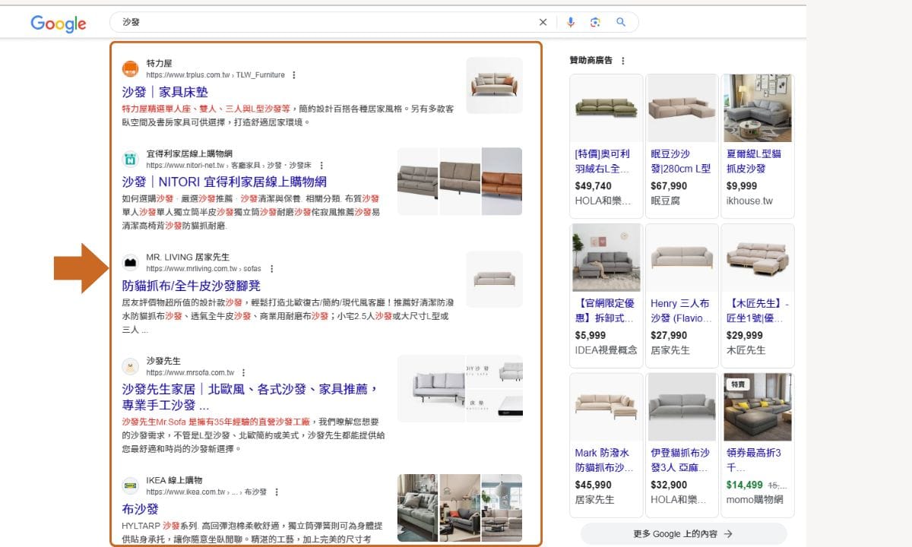Click in the search field containing 沙發
This screenshot has height=547, width=912.
tap(327, 22)
